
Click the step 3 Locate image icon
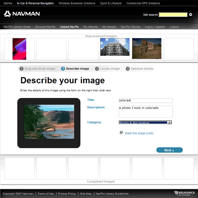tap(97, 69)
